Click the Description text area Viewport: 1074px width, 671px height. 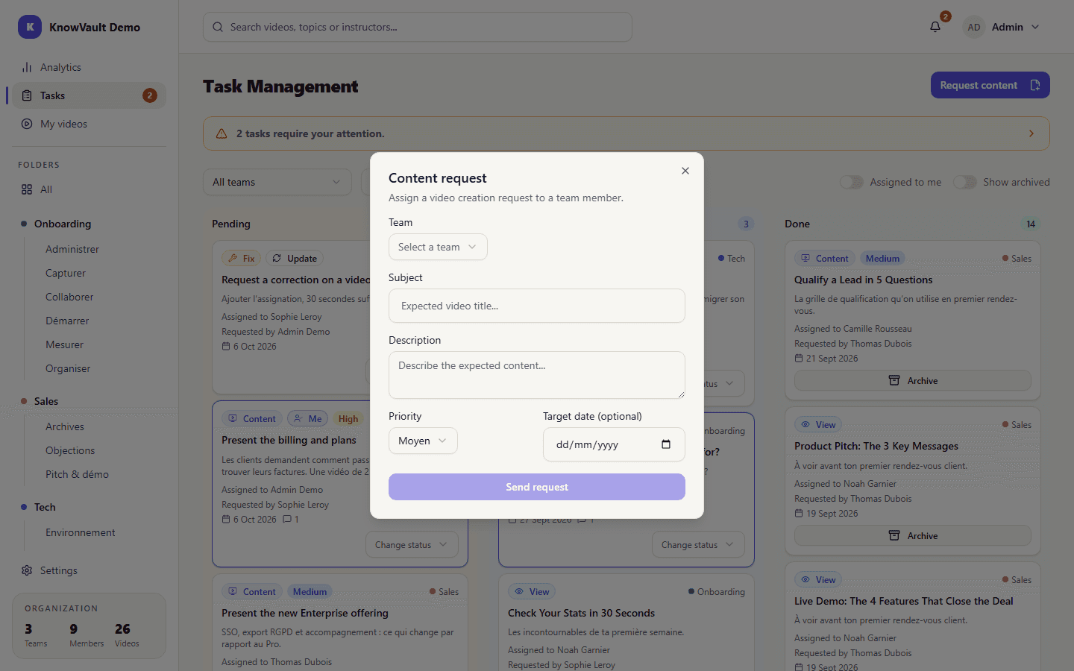(537, 375)
